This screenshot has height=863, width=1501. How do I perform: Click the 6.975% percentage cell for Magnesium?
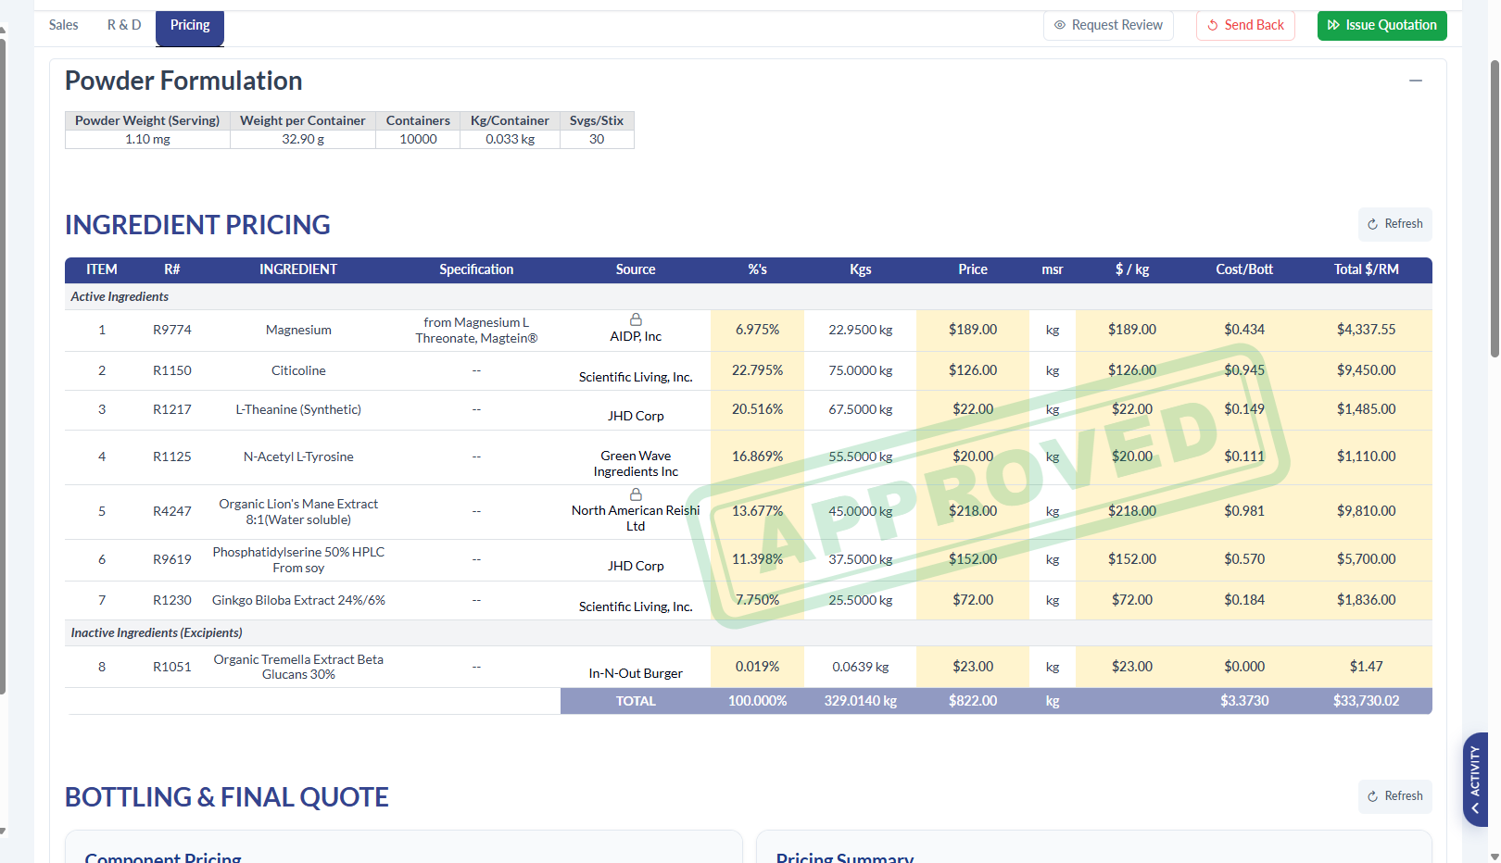tap(758, 330)
